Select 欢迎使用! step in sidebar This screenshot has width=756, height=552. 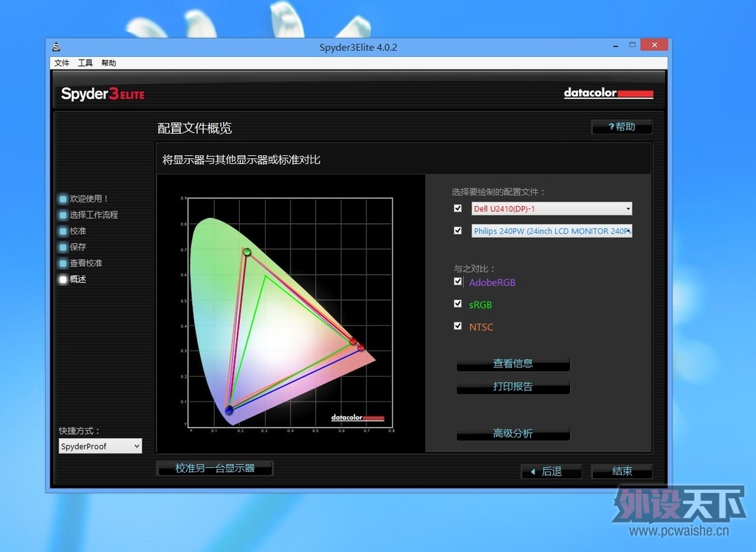tap(89, 198)
